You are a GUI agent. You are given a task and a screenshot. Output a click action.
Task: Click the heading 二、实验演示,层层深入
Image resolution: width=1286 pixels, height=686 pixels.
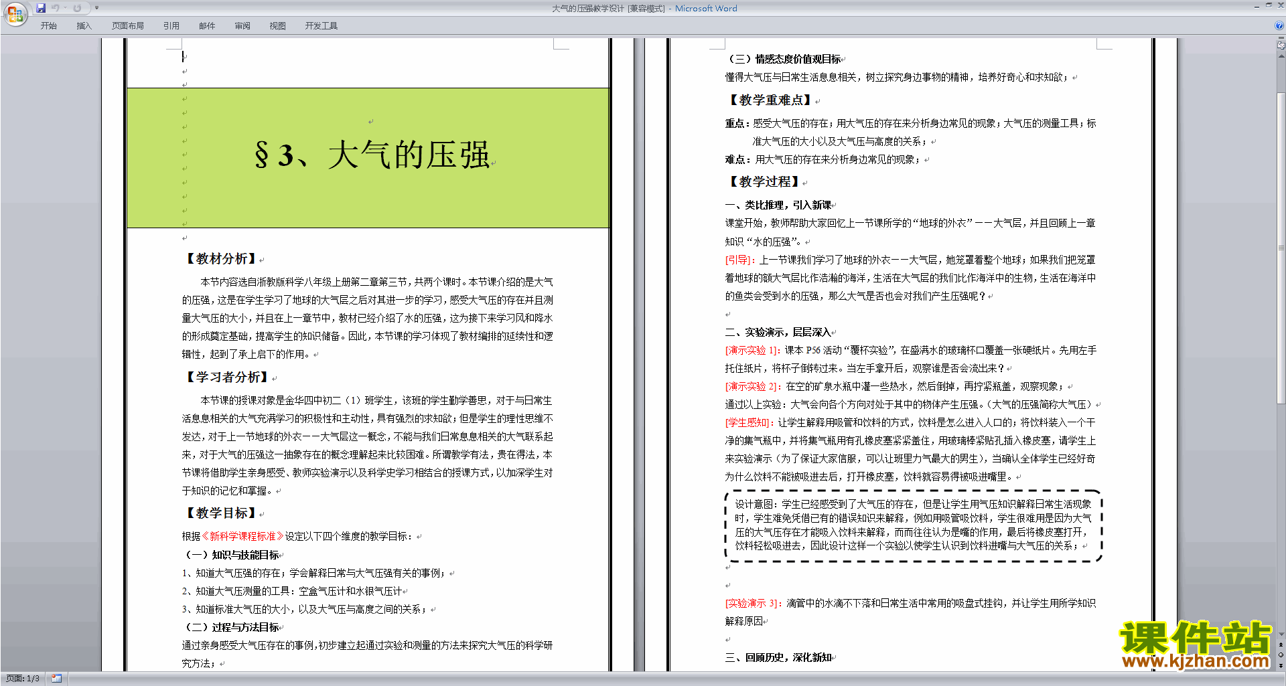(778, 332)
